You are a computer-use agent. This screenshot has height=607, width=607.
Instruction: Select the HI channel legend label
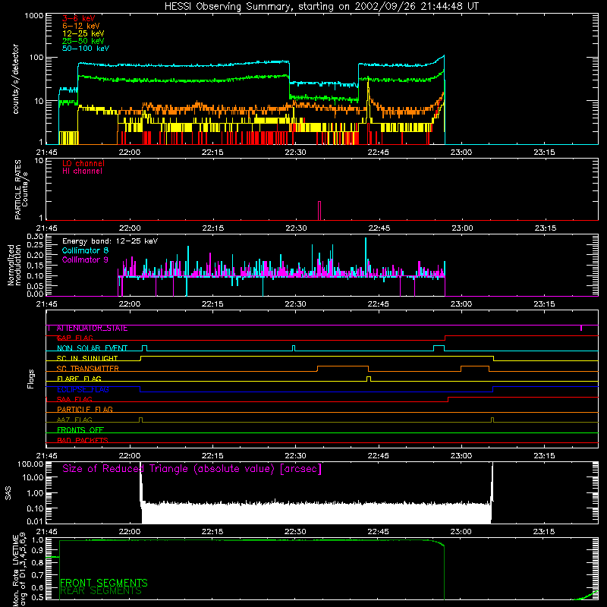pyautogui.click(x=82, y=171)
